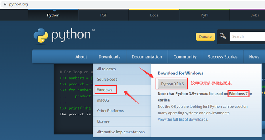This screenshot has height=140, width=265.
Task: Switch to the PyPI top tab
Action: click(204, 15)
